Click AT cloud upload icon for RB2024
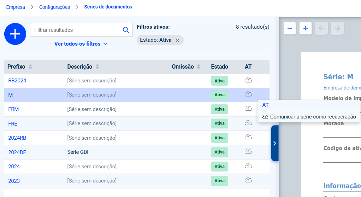This screenshot has height=197, width=361. tap(248, 80)
